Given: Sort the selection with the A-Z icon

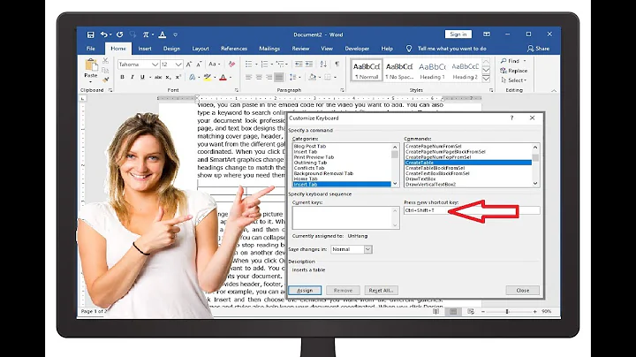Looking at the screenshot, I should (x=323, y=65).
